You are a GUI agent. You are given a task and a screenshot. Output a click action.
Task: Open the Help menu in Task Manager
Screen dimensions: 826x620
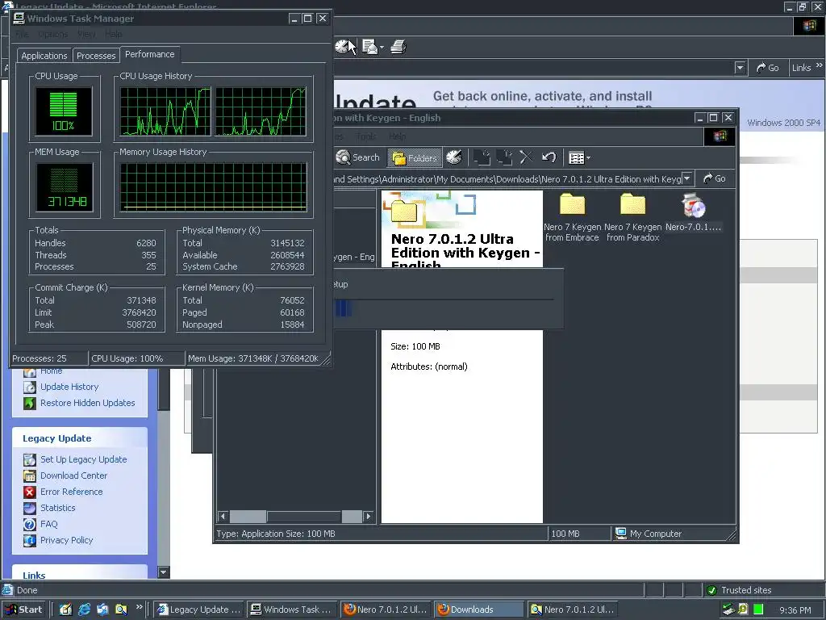(113, 34)
